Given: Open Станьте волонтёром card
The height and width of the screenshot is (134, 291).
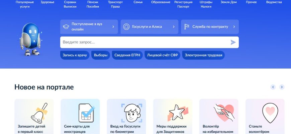Looking at the screenshot, I should (x=265, y=117).
